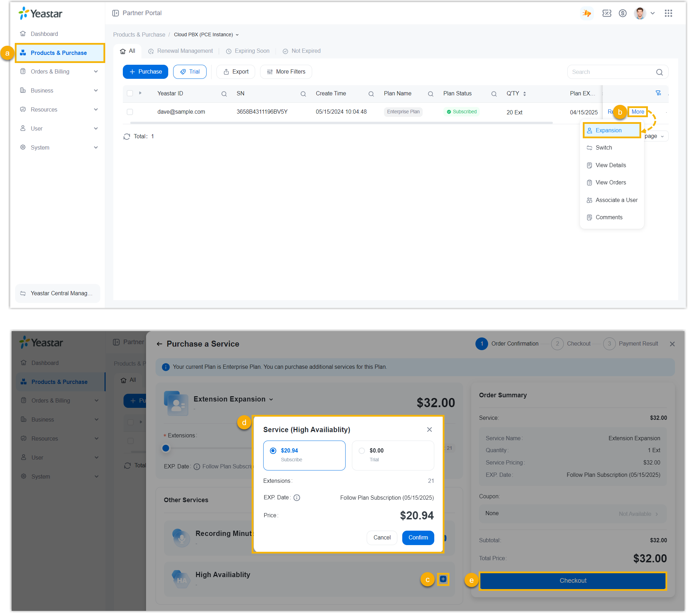
Task: Click search icon next to Yeastar ID column
Action: (x=224, y=94)
